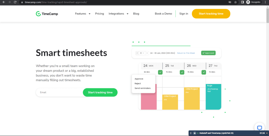This screenshot has width=269, height=136.
Task: Open the Pricing page
Action: click(100, 14)
